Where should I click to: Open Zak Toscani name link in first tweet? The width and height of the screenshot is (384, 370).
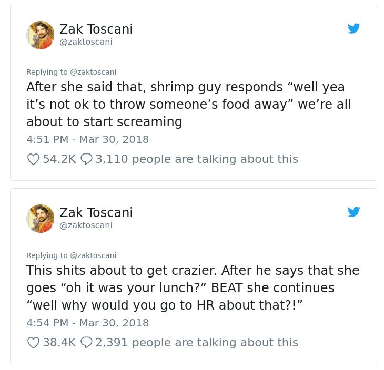pos(96,29)
